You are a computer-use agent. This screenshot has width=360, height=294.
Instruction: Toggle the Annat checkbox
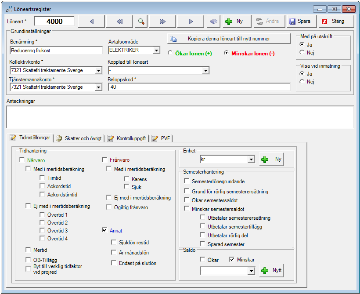click(104, 230)
